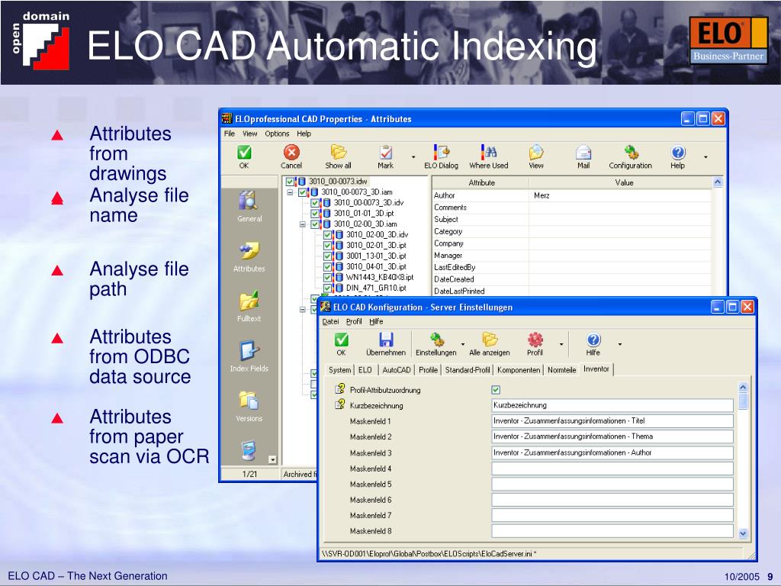
Task: Open Configuration from the Attributes toolbar
Action: pyautogui.click(x=631, y=152)
